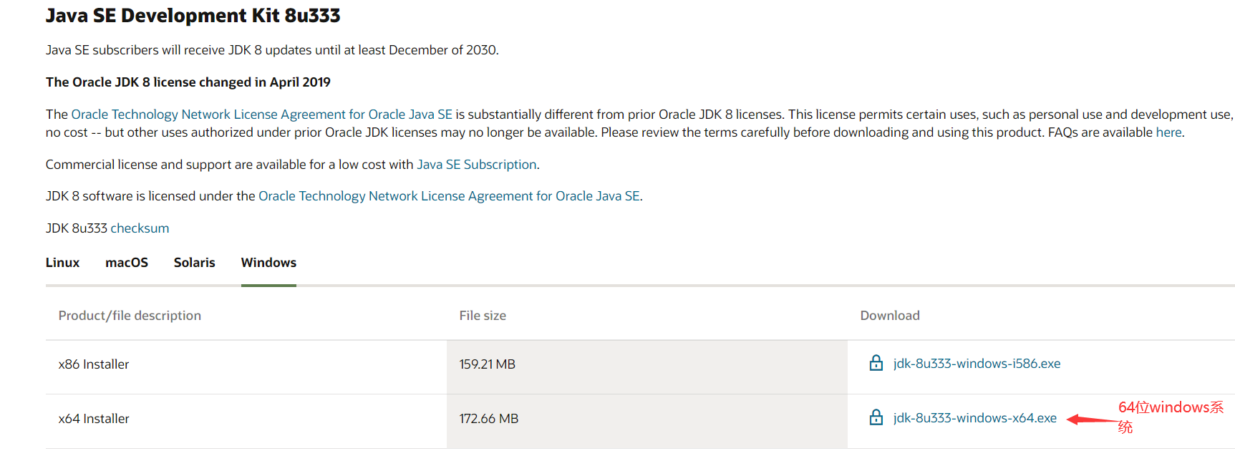Follow the Java SE Subscription link
1235x451 pixels.
pyautogui.click(x=476, y=165)
